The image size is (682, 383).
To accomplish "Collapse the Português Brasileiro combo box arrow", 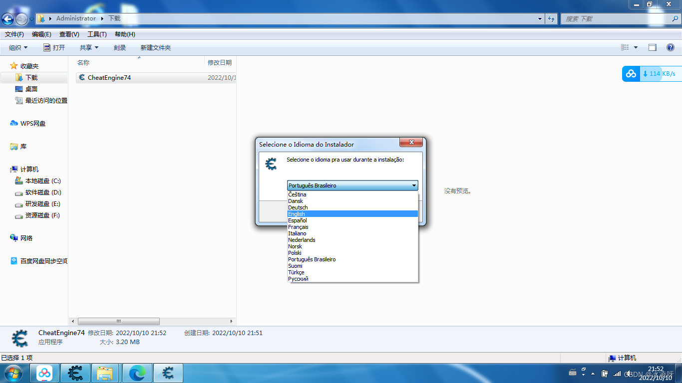I will tap(414, 186).
